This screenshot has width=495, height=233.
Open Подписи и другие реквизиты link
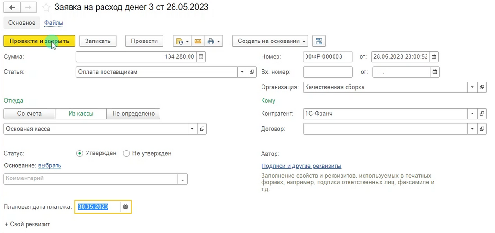click(302, 166)
